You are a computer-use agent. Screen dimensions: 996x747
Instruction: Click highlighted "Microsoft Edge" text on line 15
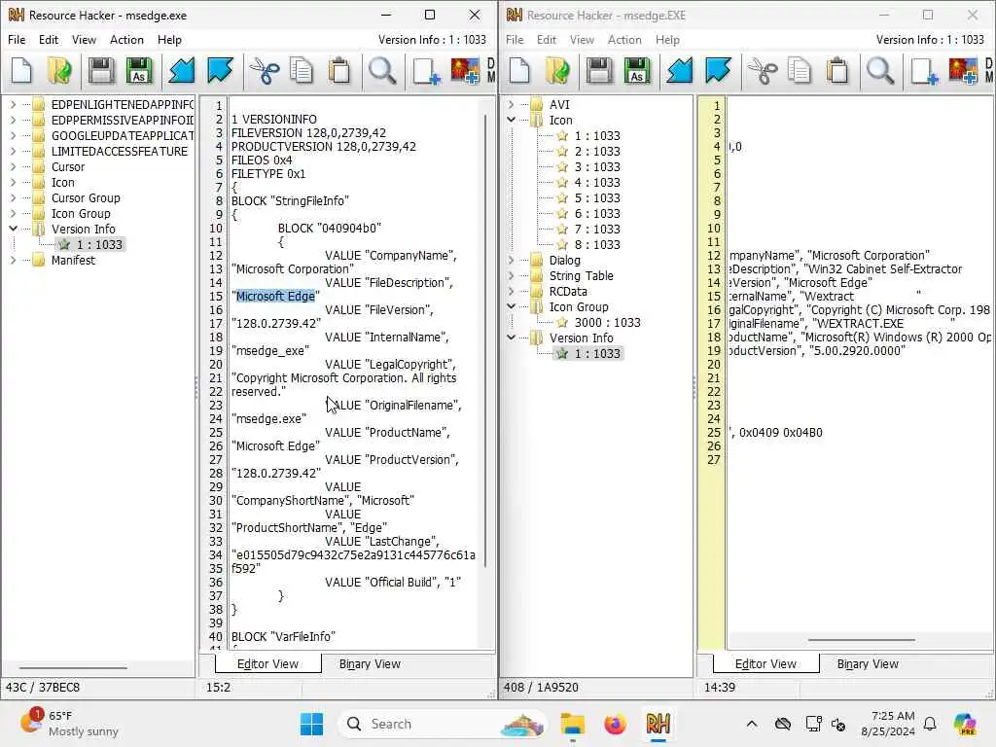(x=275, y=296)
